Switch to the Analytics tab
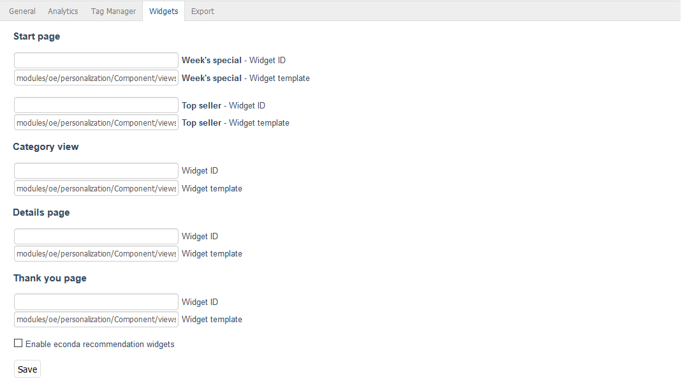Viewport: 681px width, 386px height. point(63,11)
